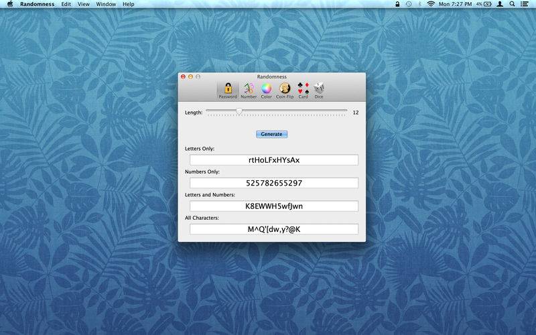Open the Apple menu
This screenshot has width=536, height=335.
tap(10, 4)
